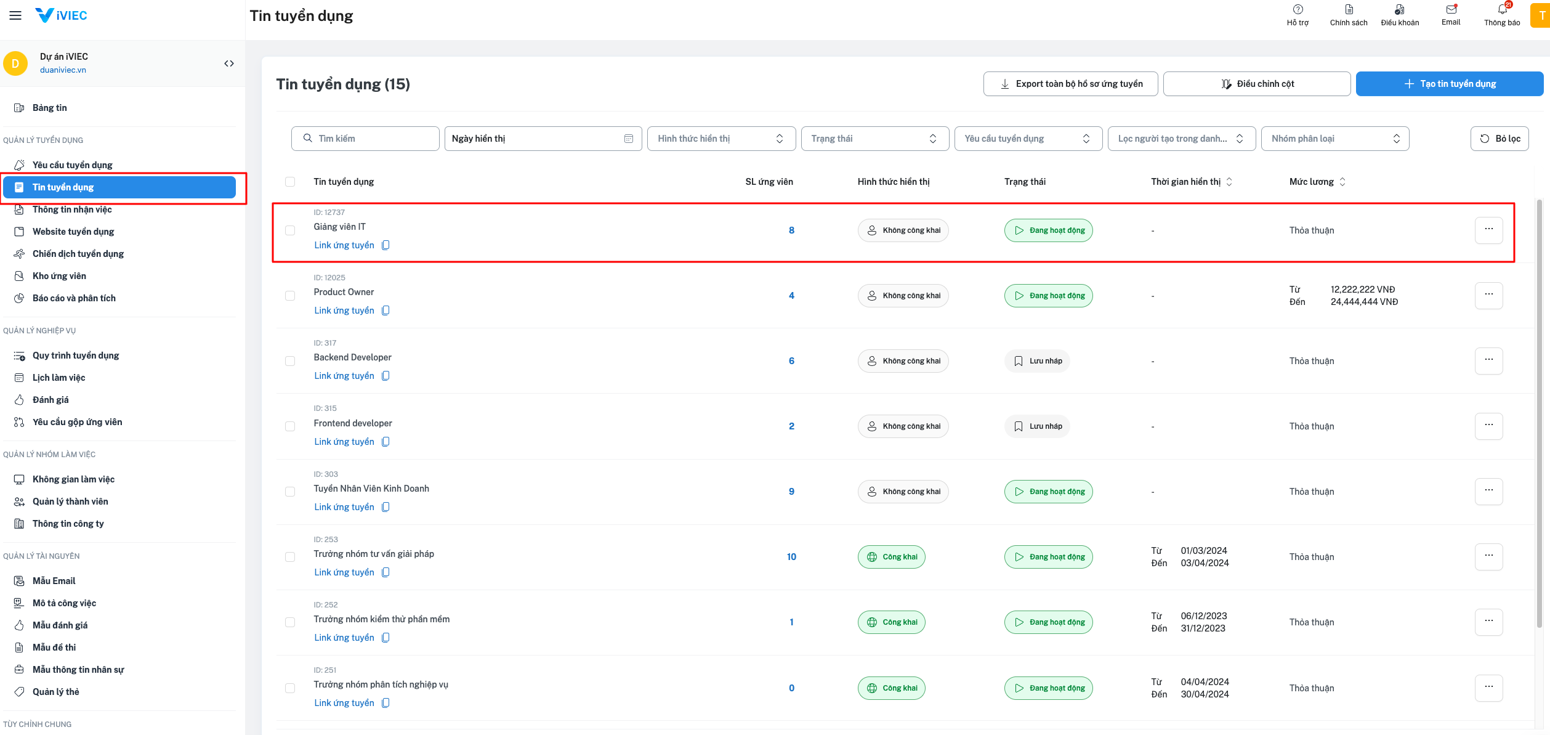1550x735 pixels.
Task: Check the select-all checkbox in table header
Action: (290, 182)
